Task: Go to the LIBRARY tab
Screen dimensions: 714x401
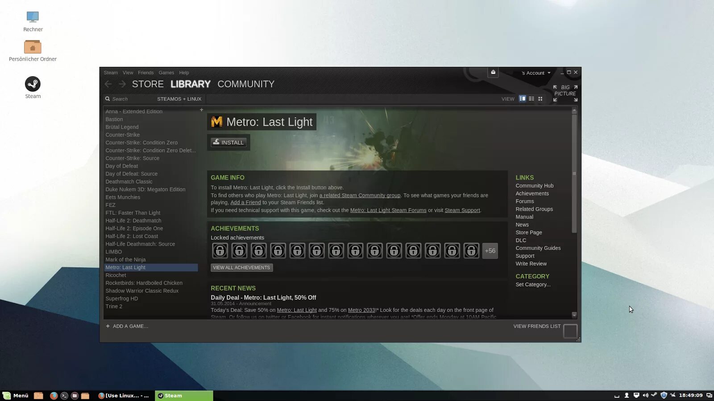Action: [191, 84]
